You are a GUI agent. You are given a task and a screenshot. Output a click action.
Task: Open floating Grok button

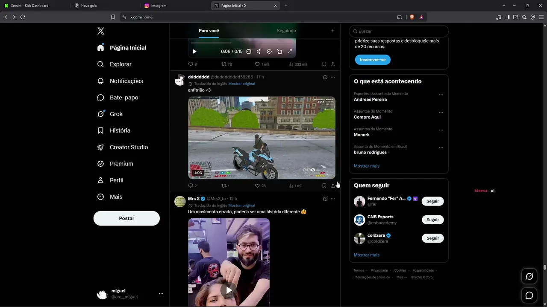click(x=529, y=277)
